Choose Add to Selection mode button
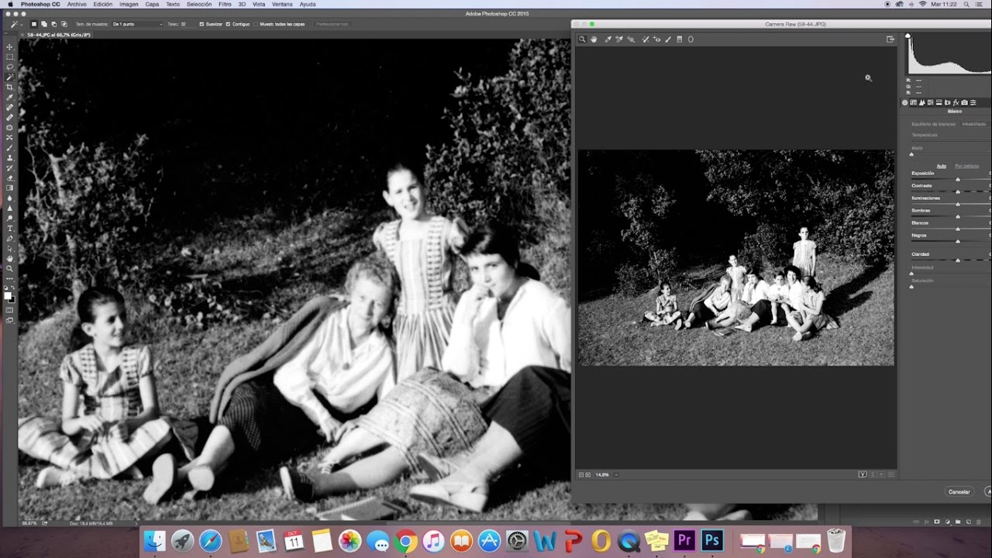Image resolution: width=992 pixels, height=558 pixels. [x=44, y=24]
